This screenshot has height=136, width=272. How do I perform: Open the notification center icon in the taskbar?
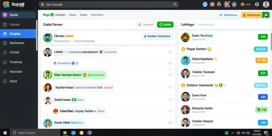point(266,133)
